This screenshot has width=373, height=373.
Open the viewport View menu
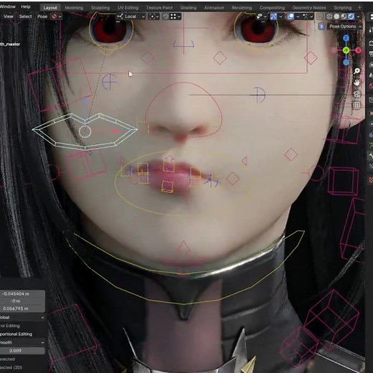(8, 16)
